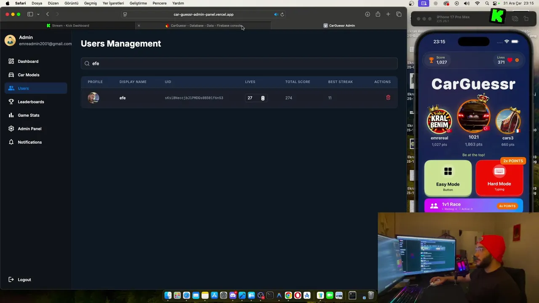
Task: Open volume control in menu bar
Action: [x=467, y=3]
